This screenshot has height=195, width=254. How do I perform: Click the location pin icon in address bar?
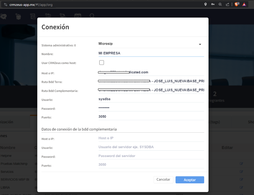click(205, 4)
